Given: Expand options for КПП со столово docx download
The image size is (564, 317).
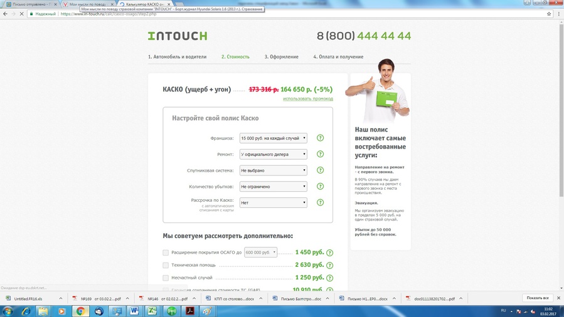Looking at the screenshot, I should click(x=261, y=299).
